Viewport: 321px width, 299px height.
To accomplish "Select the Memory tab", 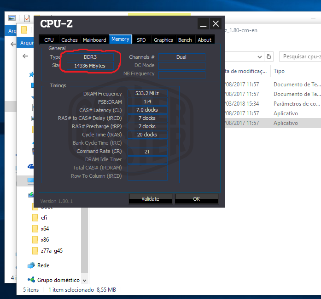I will pyautogui.click(x=120, y=39).
